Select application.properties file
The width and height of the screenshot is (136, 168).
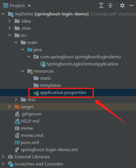coord(63,93)
